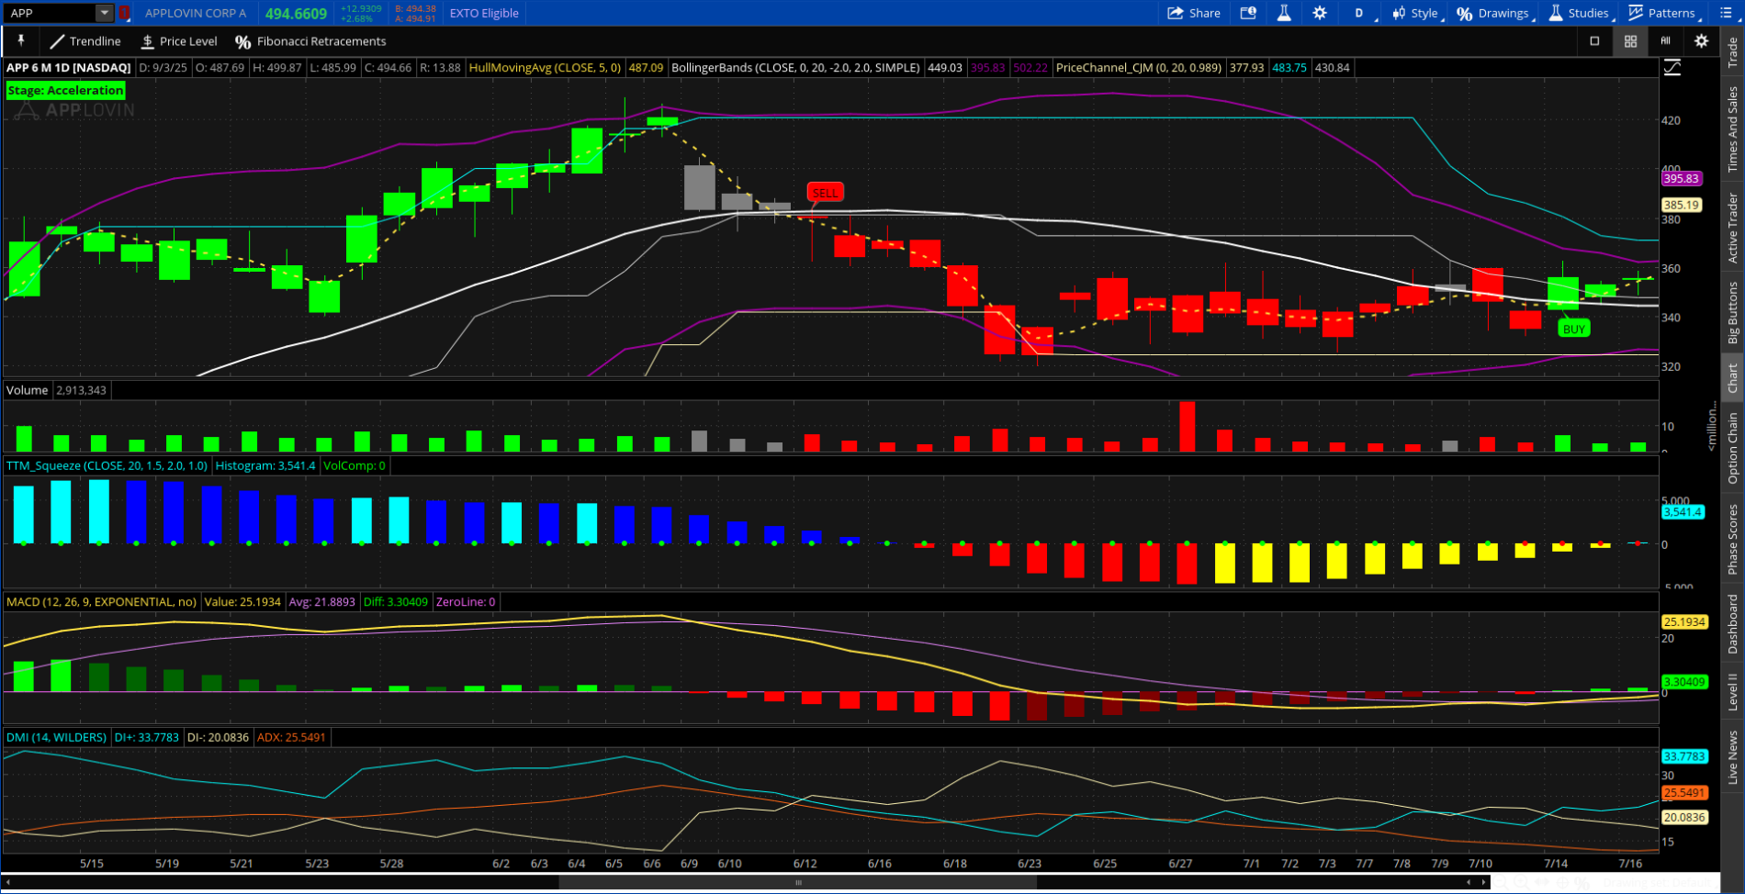The height and width of the screenshot is (894, 1745).
Task: Click the SELL signal marker
Action: tap(825, 193)
